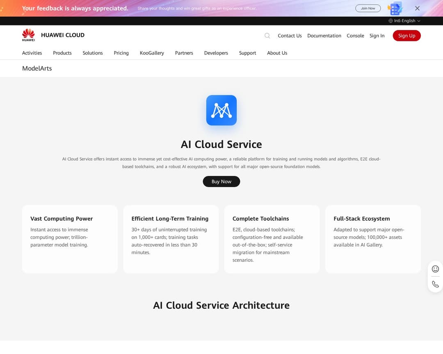This screenshot has width=443, height=354.
Task: Open the search magnifier icon
Action: 267,36
